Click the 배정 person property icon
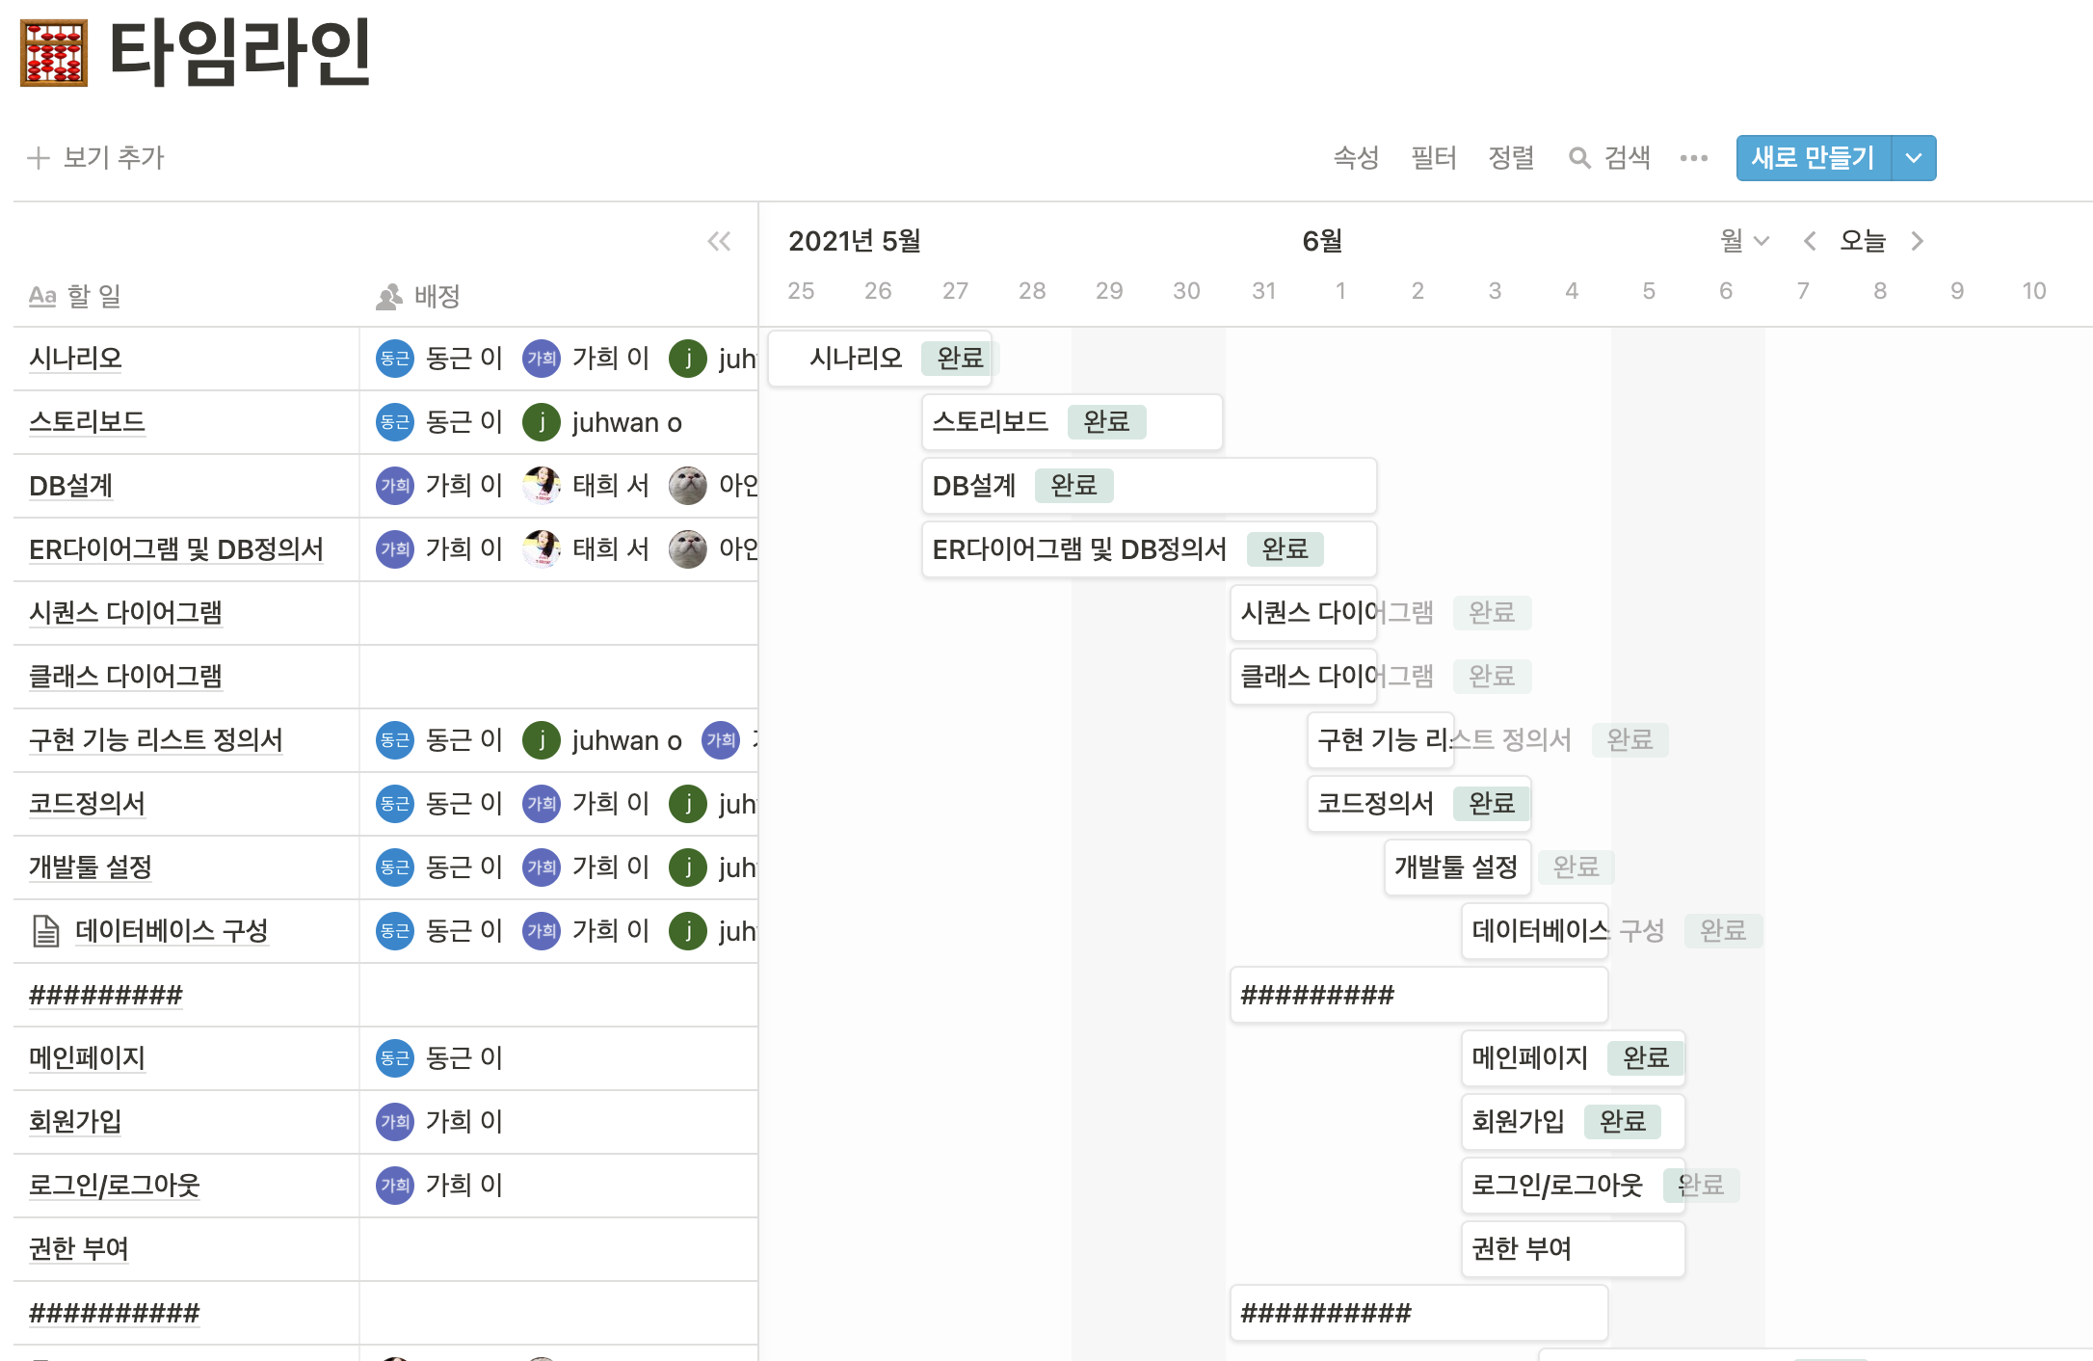 point(388,297)
